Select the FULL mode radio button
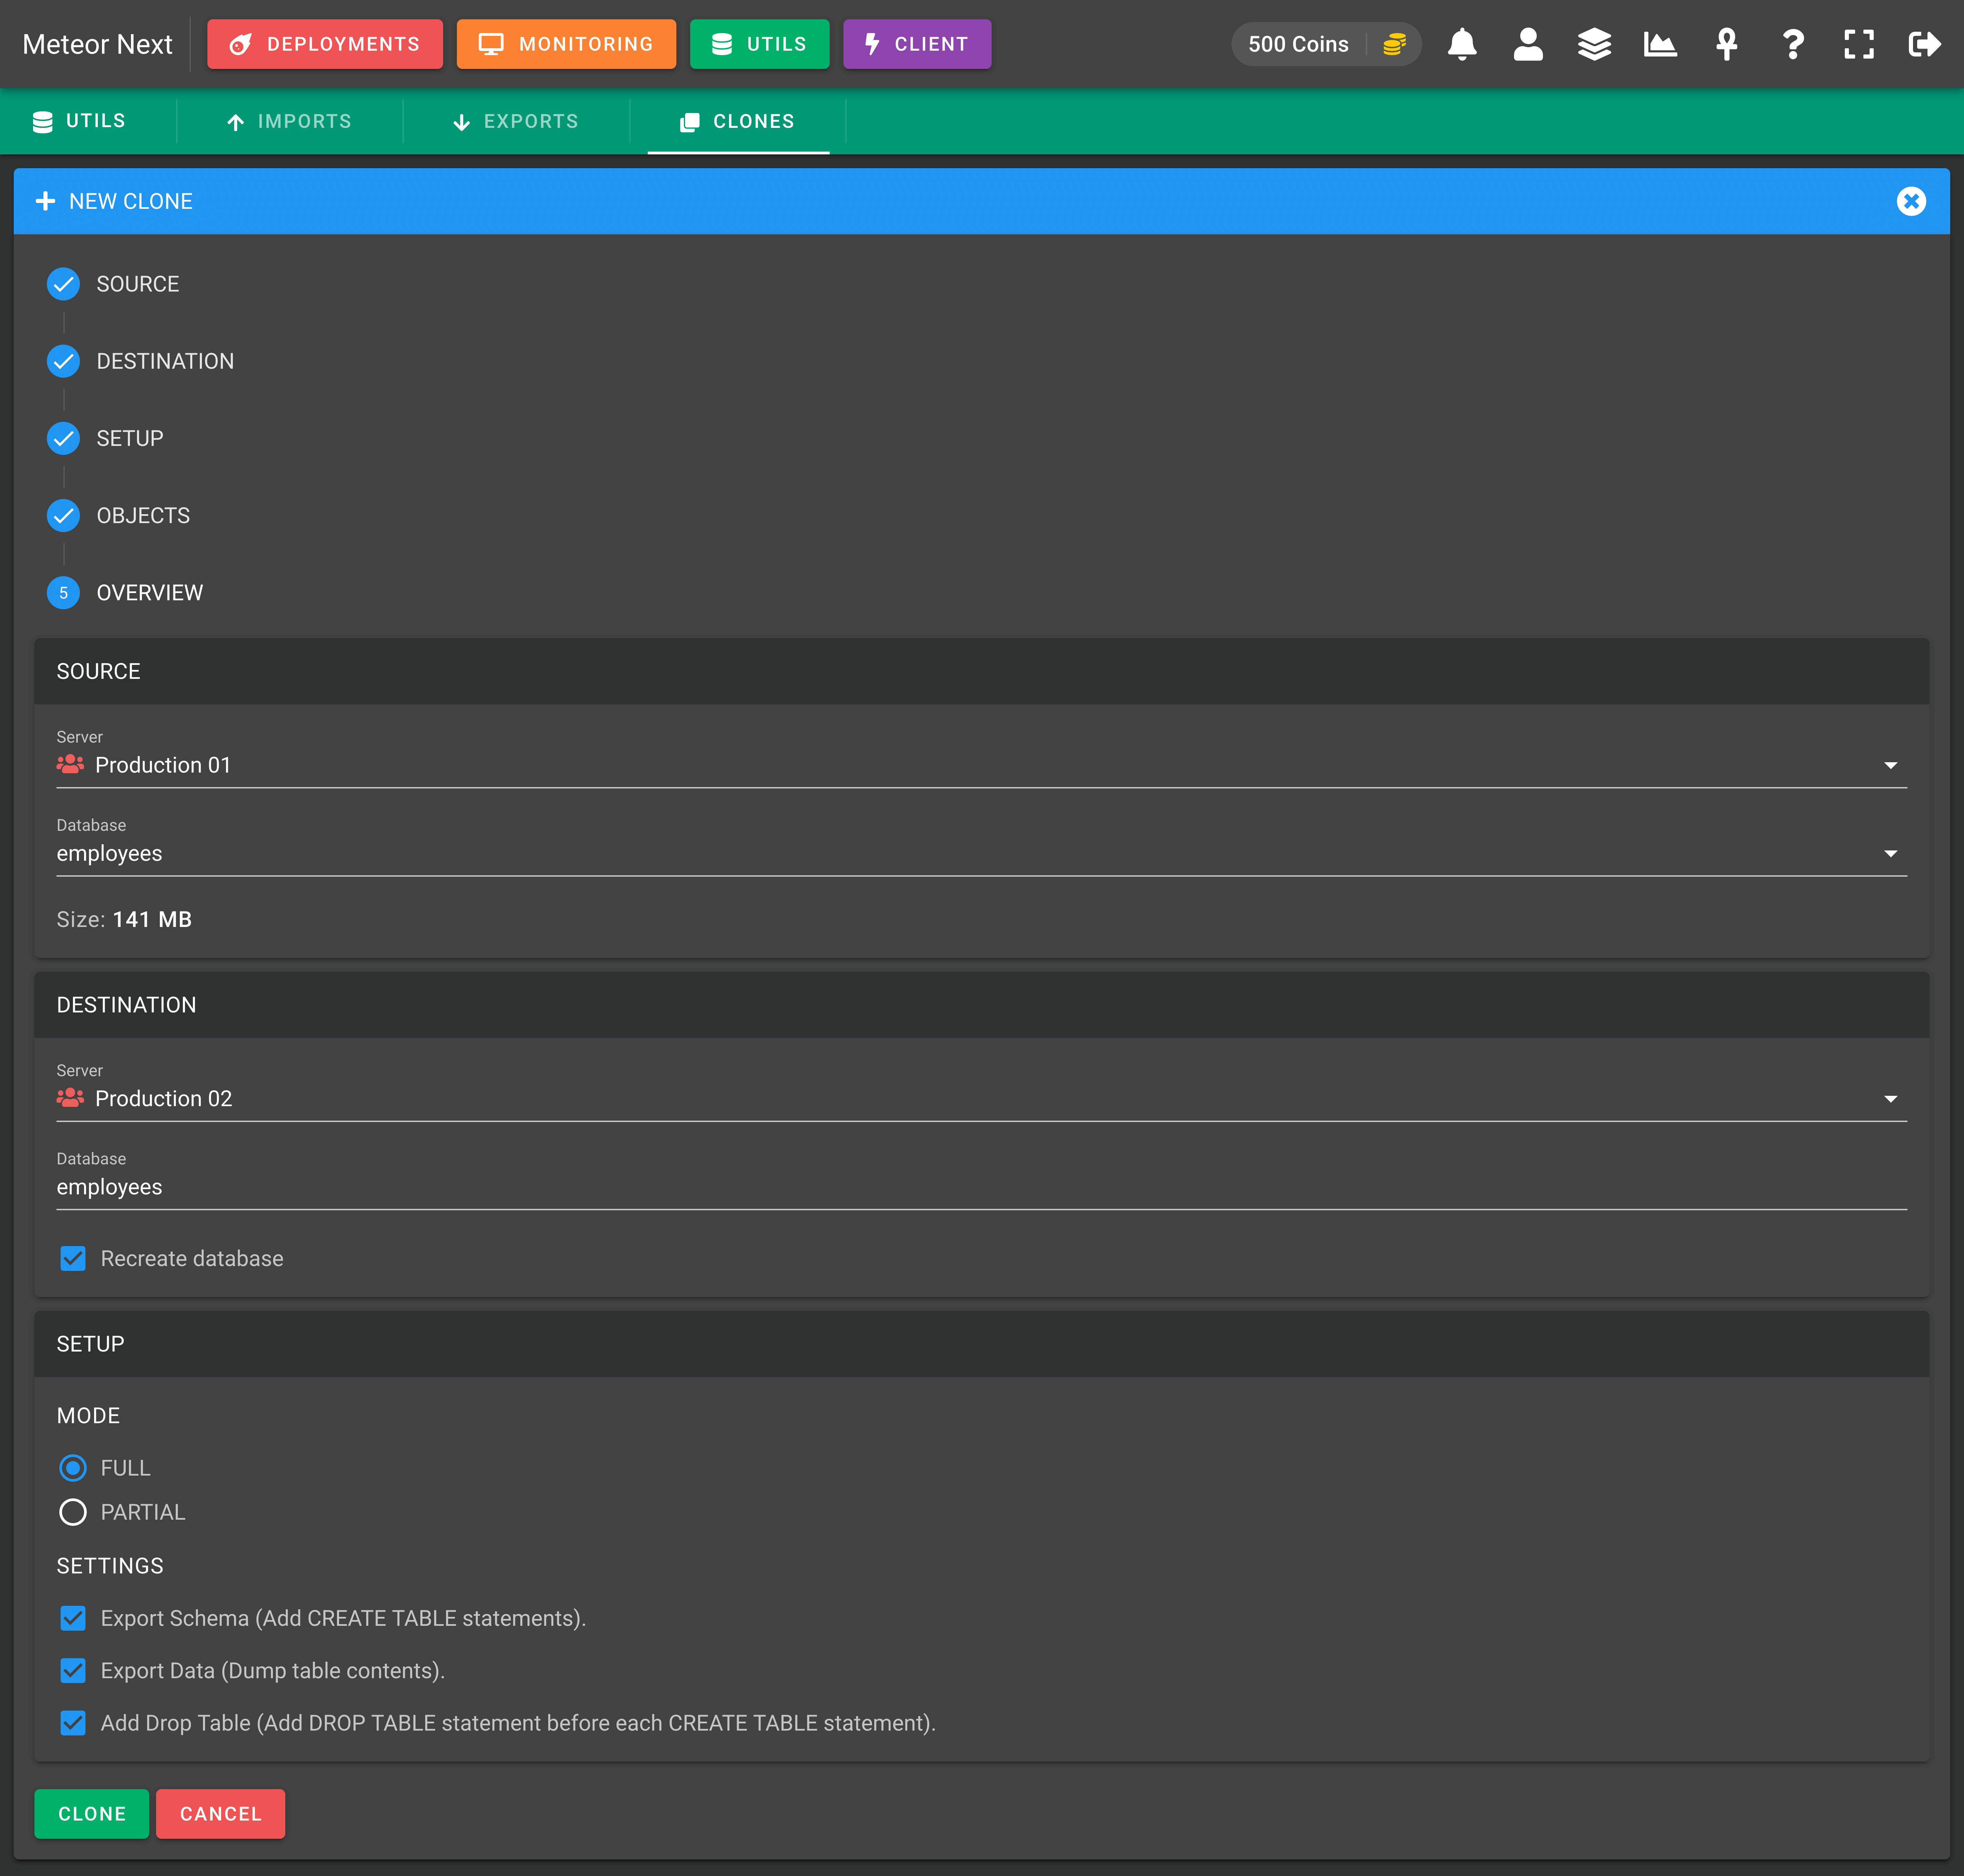 click(x=73, y=1468)
